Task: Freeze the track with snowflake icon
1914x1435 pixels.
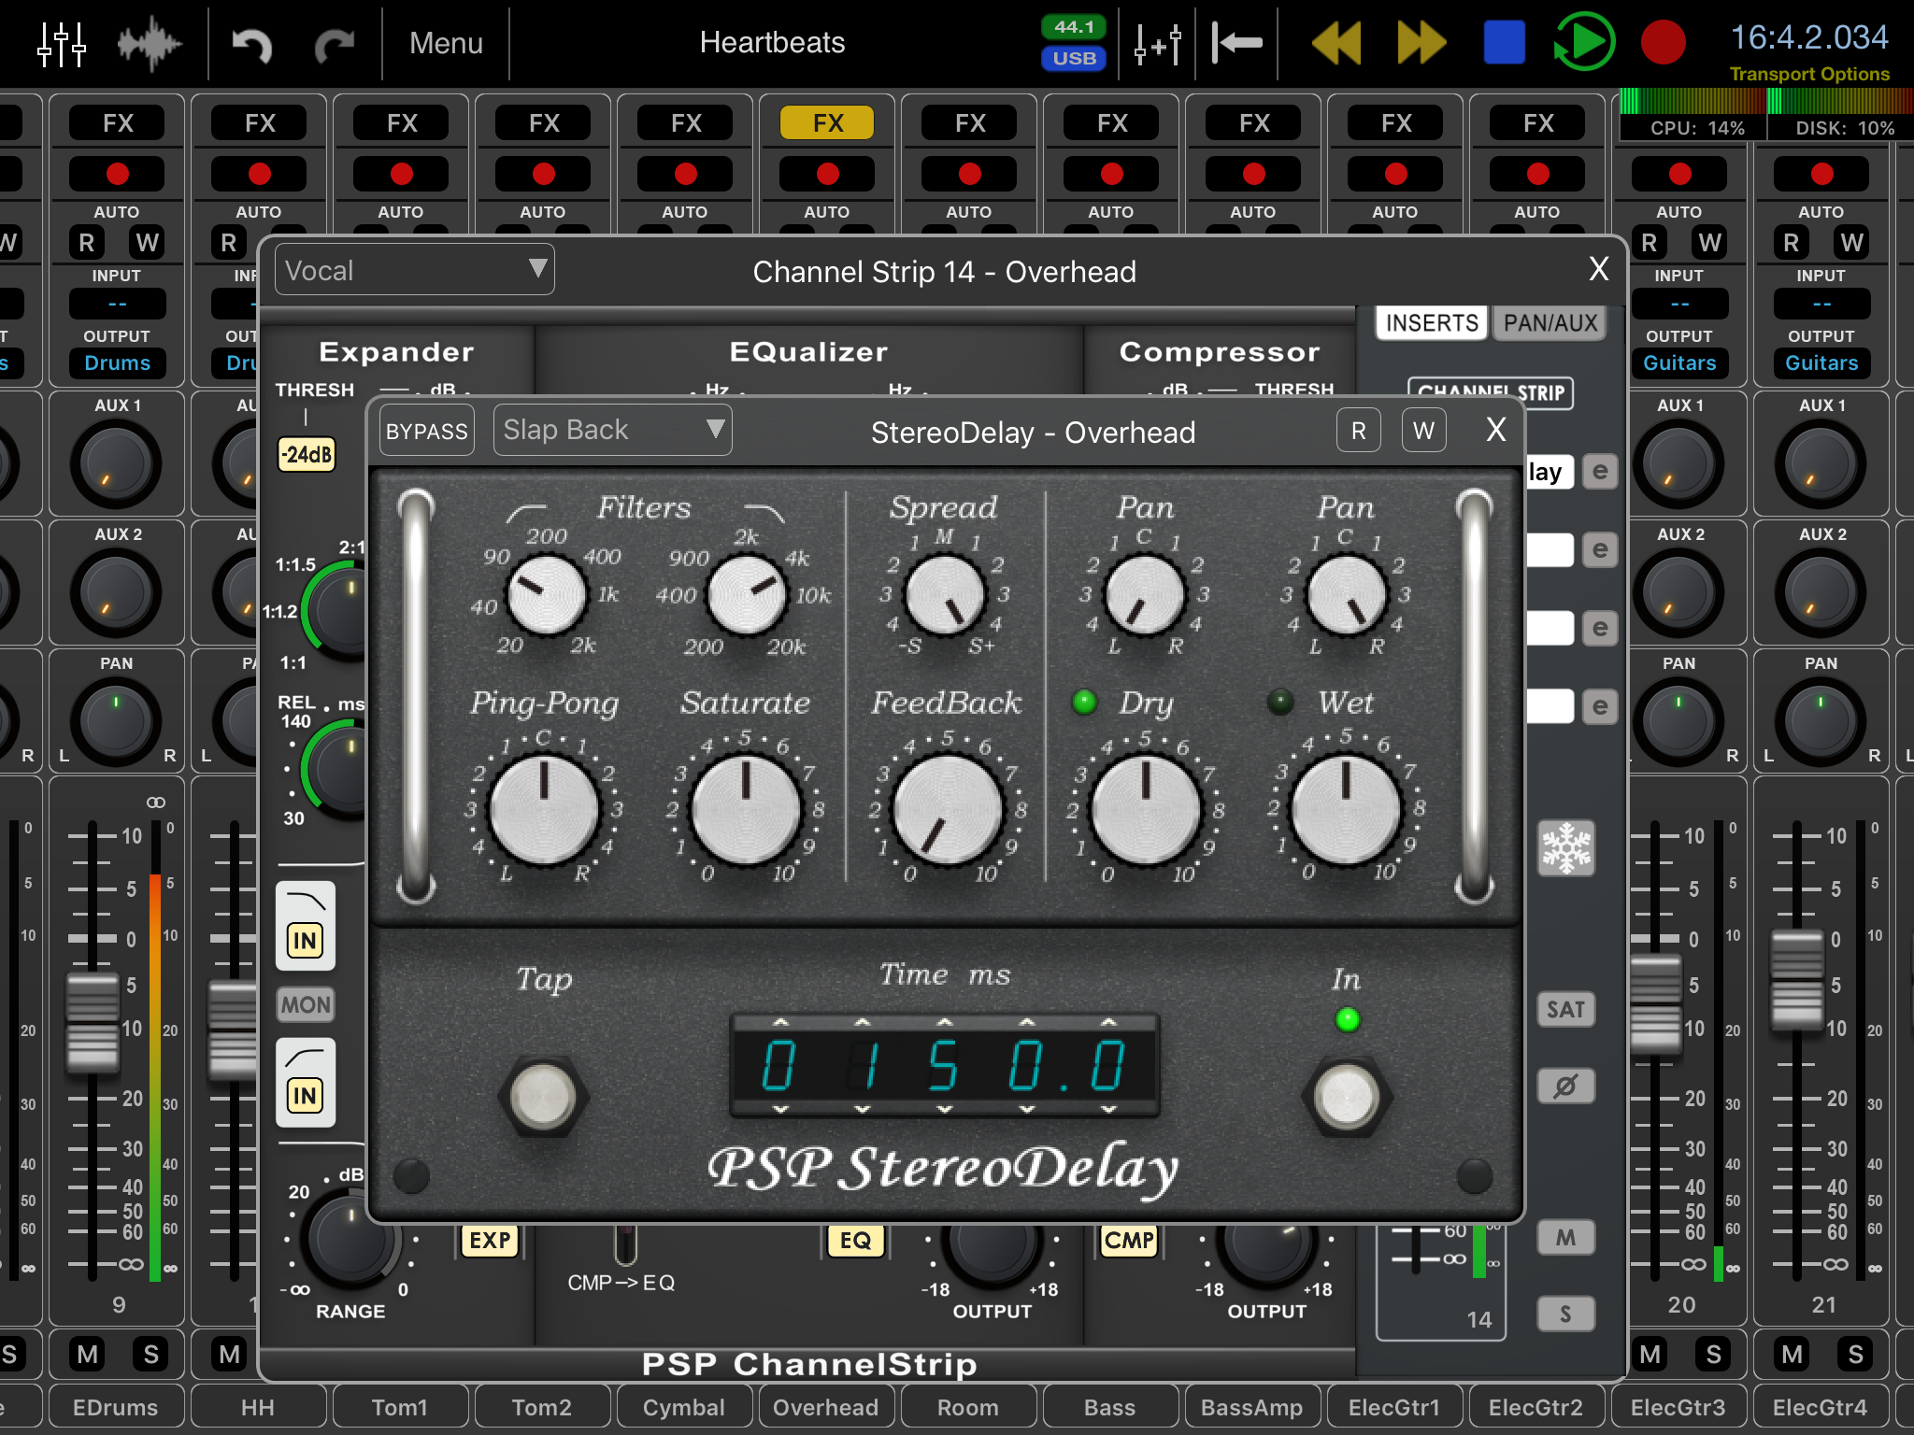Action: click(1566, 848)
